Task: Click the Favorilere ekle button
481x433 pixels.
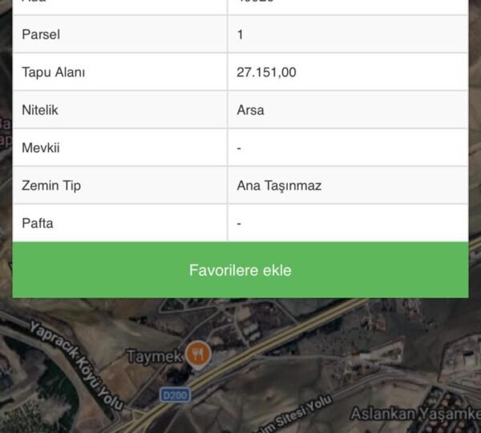Action: point(240,269)
